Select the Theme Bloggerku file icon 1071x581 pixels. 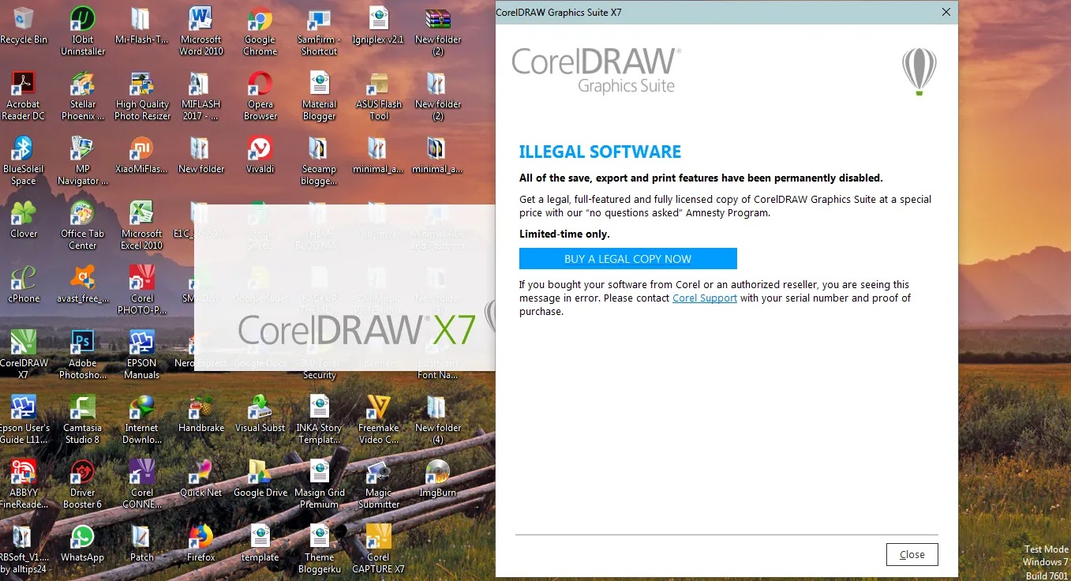tap(319, 549)
